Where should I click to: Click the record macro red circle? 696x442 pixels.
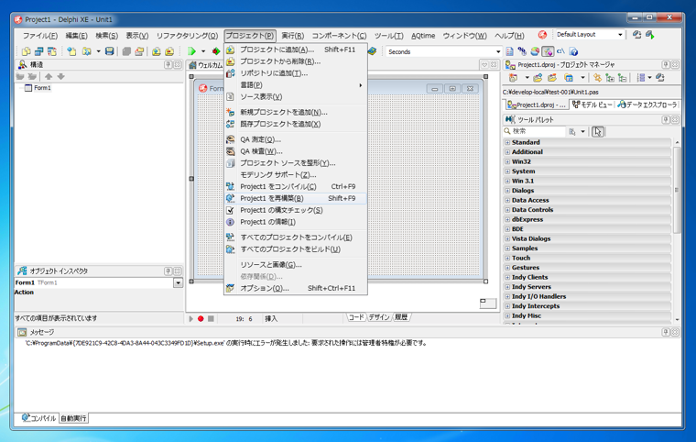201,318
